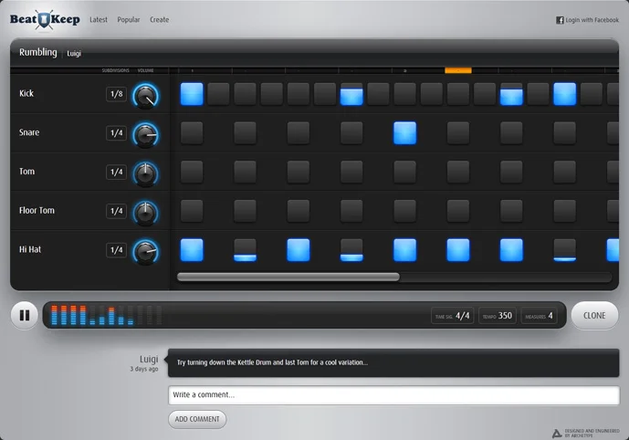Screen dimensions: 629x440
Task: Adjust the Tom volume knob
Action: [x=146, y=173]
